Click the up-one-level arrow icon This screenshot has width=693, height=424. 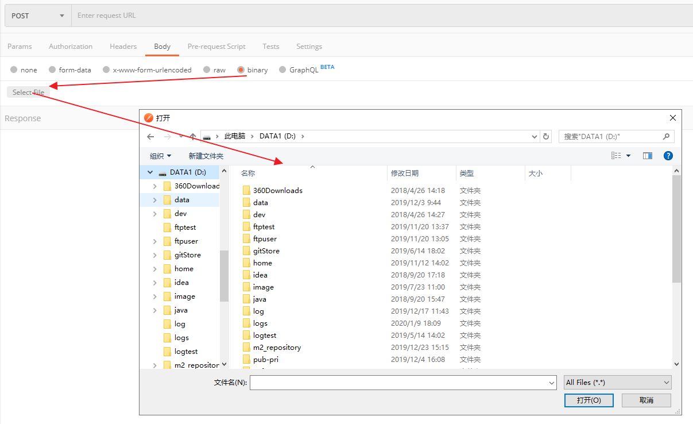coord(192,137)
